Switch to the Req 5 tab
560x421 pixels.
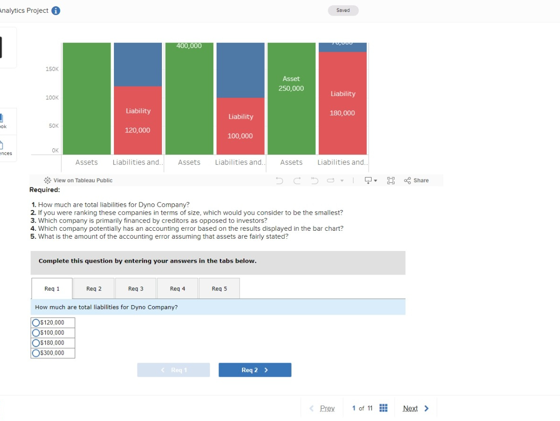click(219, 288)
